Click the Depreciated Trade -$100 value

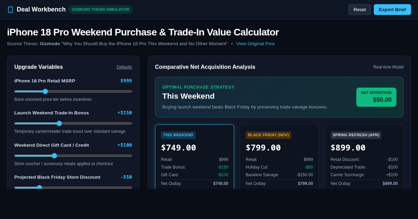pos(392,167)
